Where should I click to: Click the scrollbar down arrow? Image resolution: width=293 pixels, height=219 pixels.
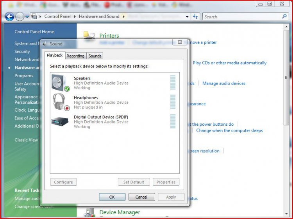(286, 214)
